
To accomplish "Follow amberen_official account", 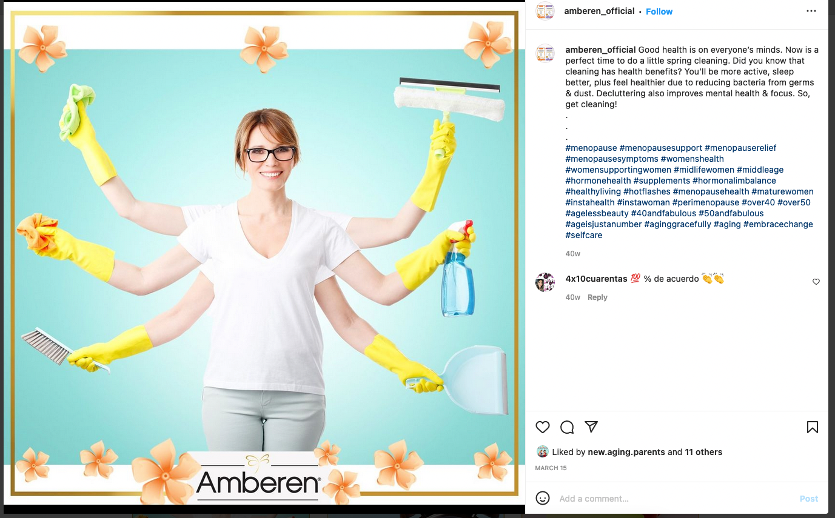I will tap(659, 12).
